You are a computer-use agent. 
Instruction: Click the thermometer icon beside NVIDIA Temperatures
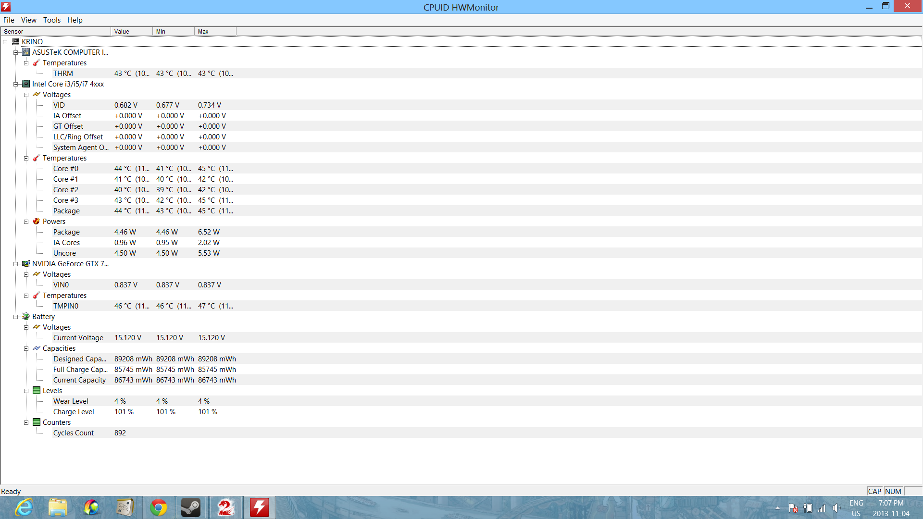point(37,296)
